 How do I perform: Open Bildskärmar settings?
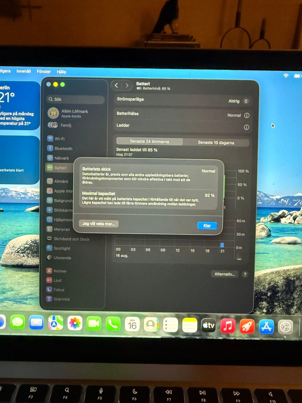tap(59, 210)
